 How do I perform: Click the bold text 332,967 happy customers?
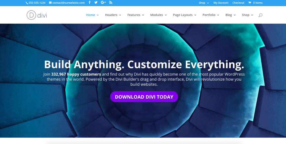[76, 74]
